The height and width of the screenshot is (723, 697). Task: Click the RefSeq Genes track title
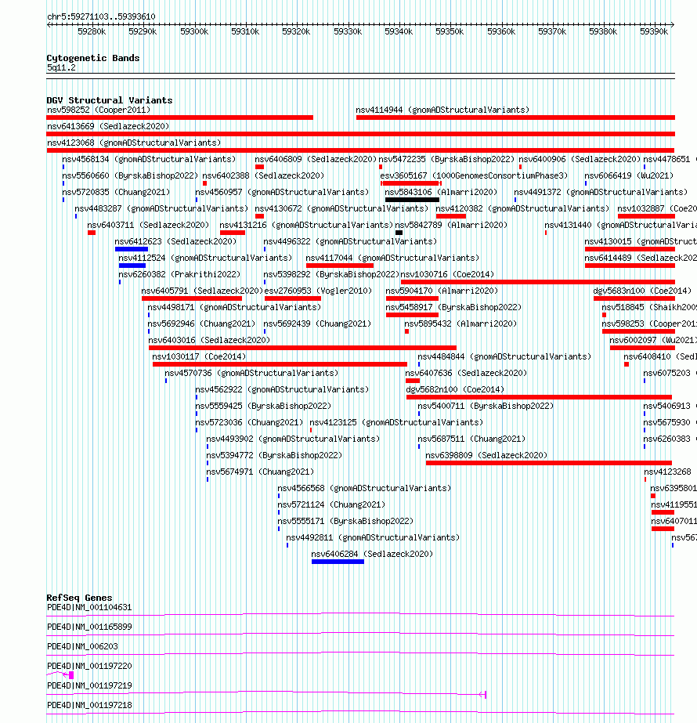(79, 598)
